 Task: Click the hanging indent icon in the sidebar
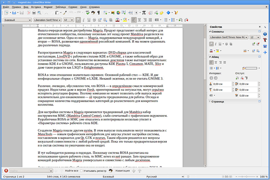point(246,78)
